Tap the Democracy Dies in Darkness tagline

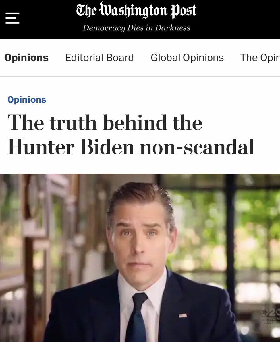[x=136, y=28]
